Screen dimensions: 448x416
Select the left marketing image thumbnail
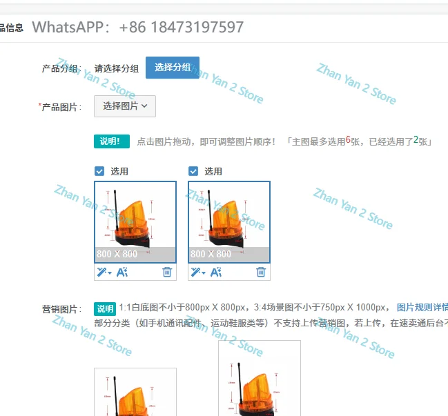tap(135, 392)
